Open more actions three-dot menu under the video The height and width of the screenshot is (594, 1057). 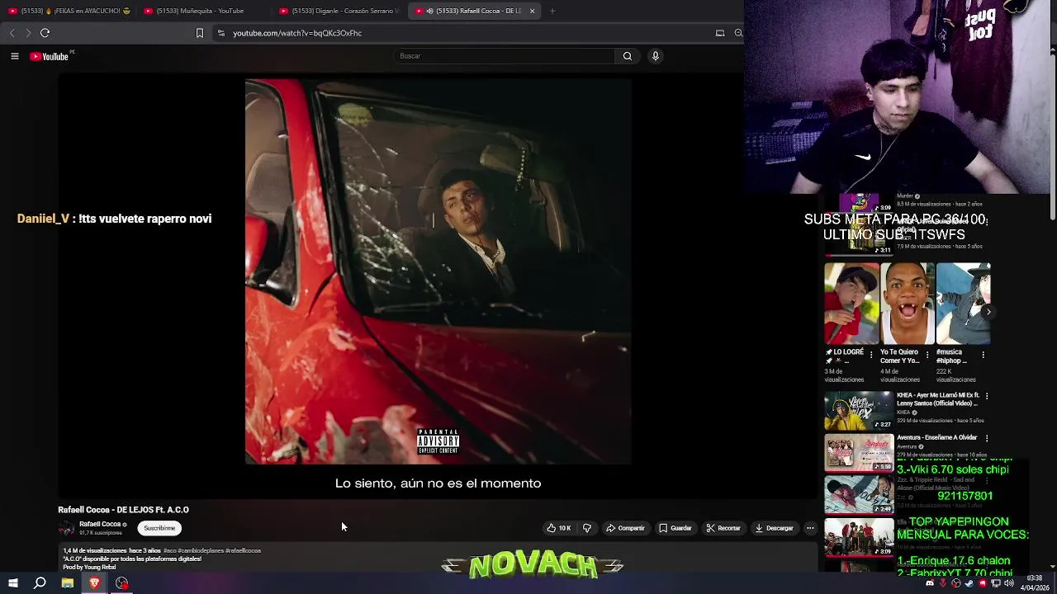(810, 528)
